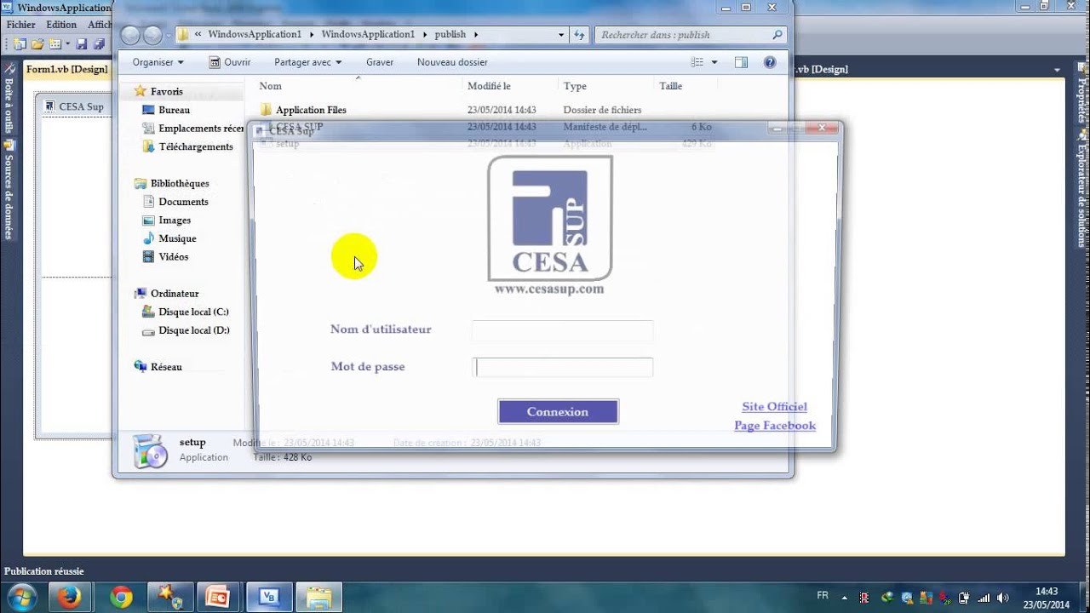Screen dimensions: 1090x613
Task: Switch to the Visual Basic taskbar button
Action: (x=270, y=597)
